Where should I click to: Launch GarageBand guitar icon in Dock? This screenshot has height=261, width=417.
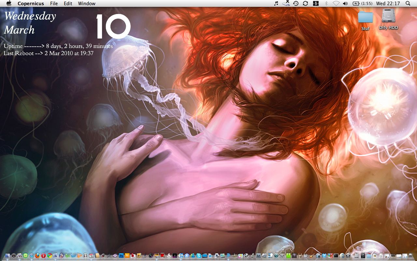[x=312, y=255]
